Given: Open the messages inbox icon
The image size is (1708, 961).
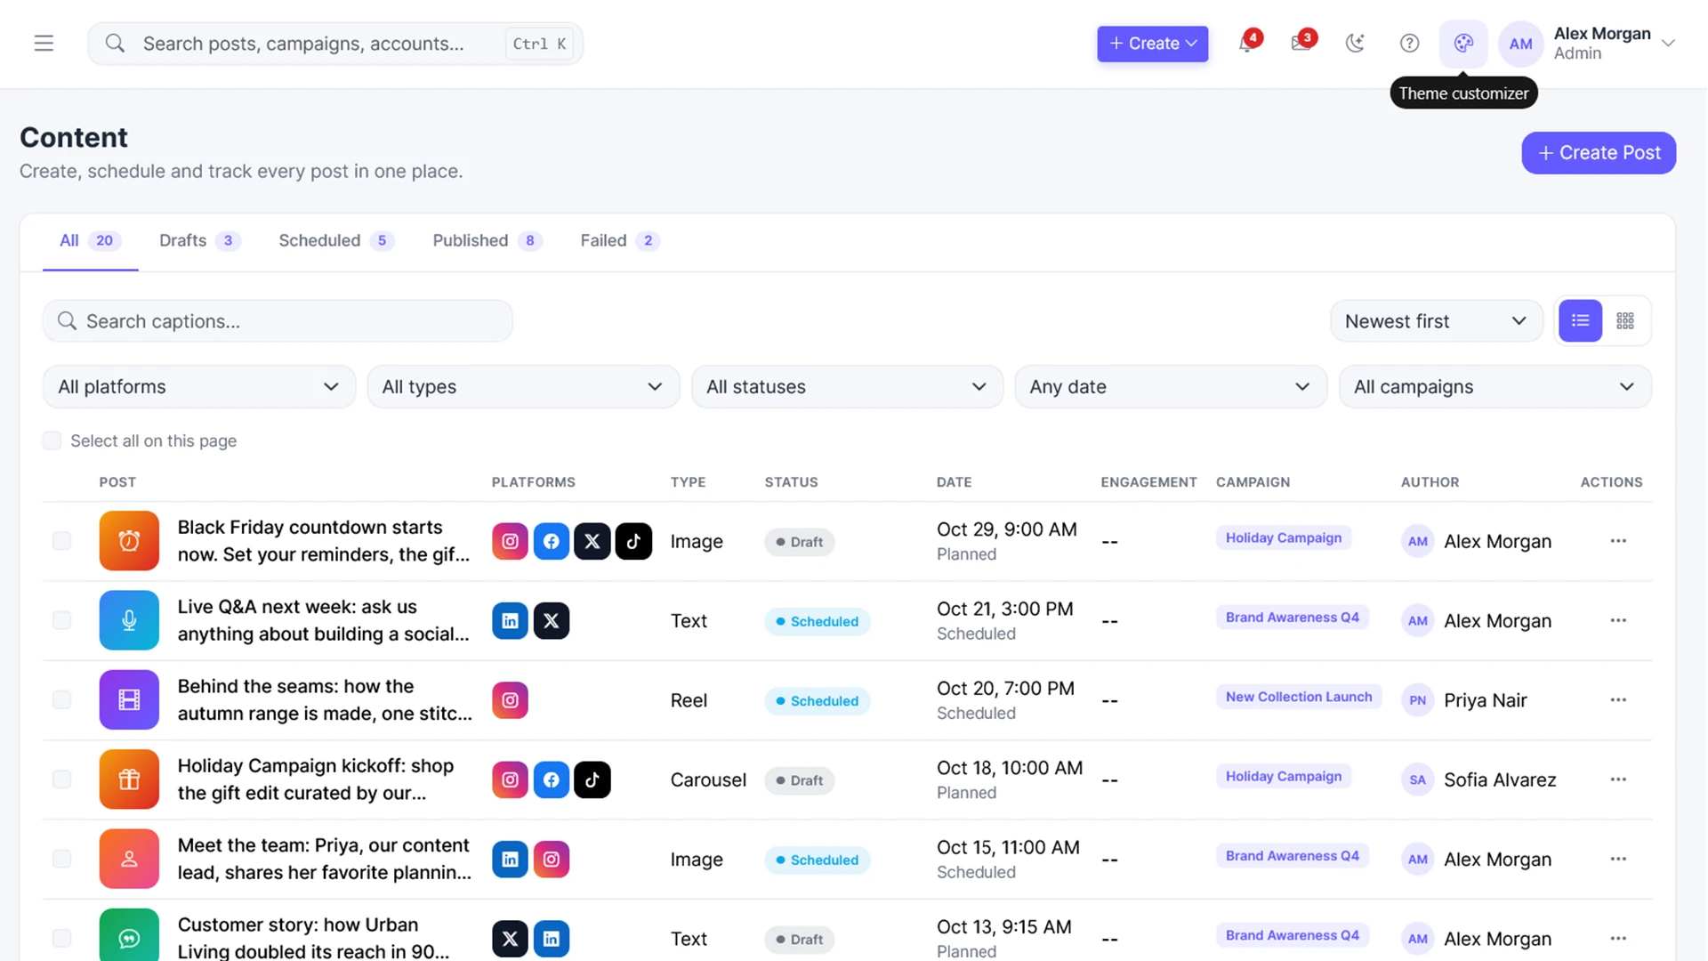Looking at the screenshot, I should 1301,43.
